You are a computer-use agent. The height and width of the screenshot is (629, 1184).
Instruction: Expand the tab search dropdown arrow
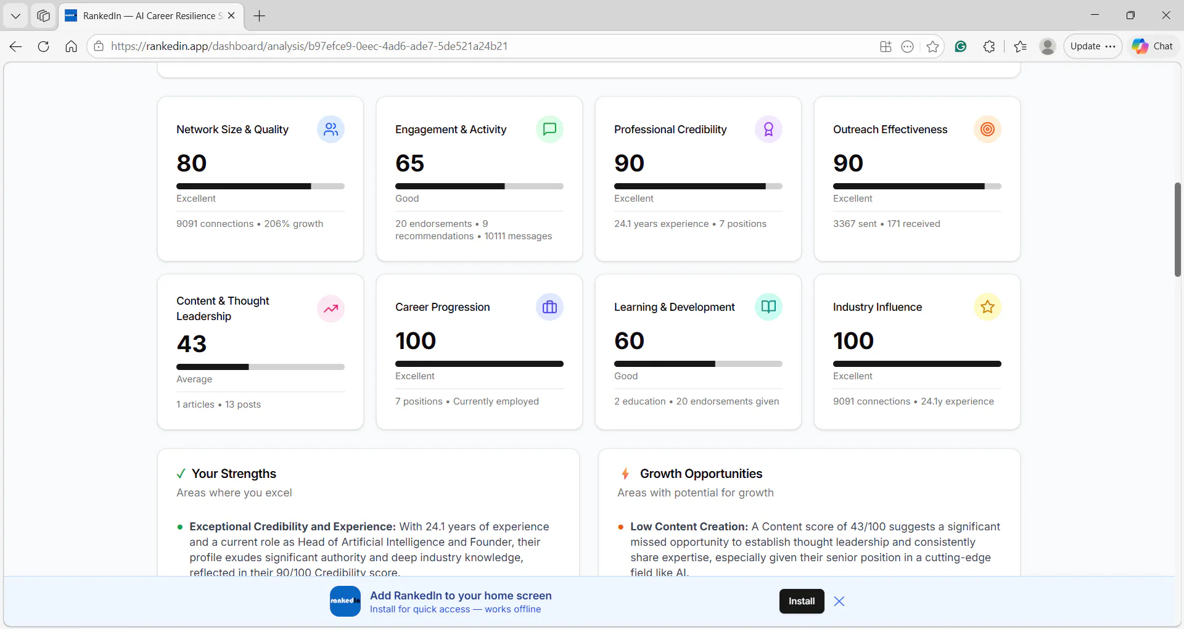[x=16, y=16]
